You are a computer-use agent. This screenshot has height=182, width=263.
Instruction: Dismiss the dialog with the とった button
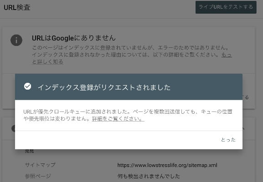pyautogui.click(x=228, y=140)
